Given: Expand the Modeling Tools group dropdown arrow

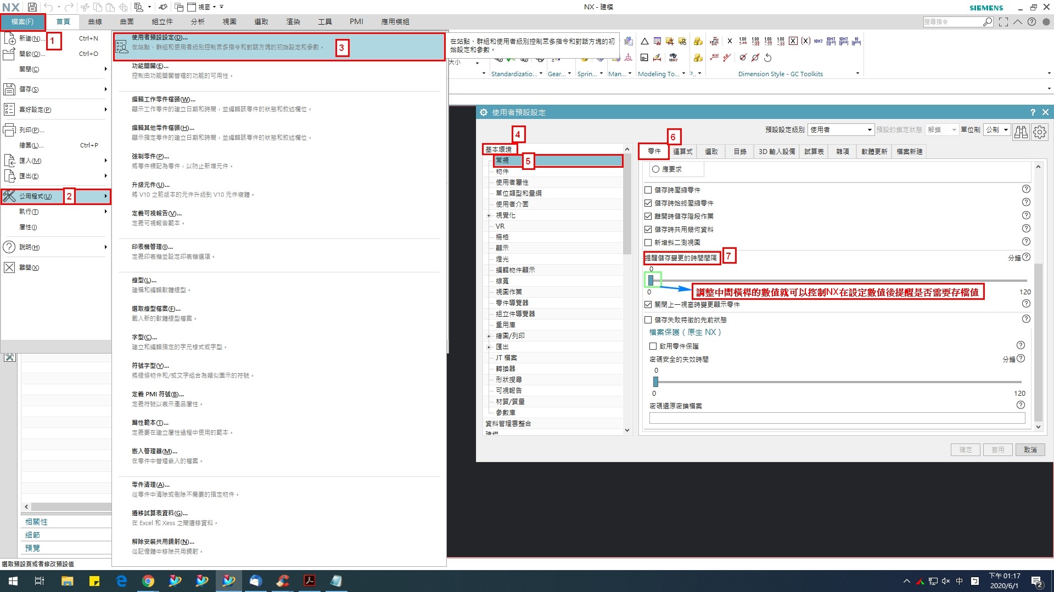Looking at the screenshot, I should pos(683,74).
